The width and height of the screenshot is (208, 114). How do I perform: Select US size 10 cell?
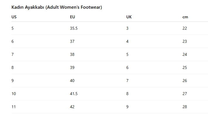coord(14,94)
